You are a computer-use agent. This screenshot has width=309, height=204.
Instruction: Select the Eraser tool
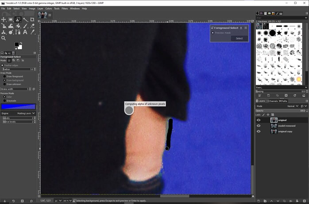[x=32, y=26]
